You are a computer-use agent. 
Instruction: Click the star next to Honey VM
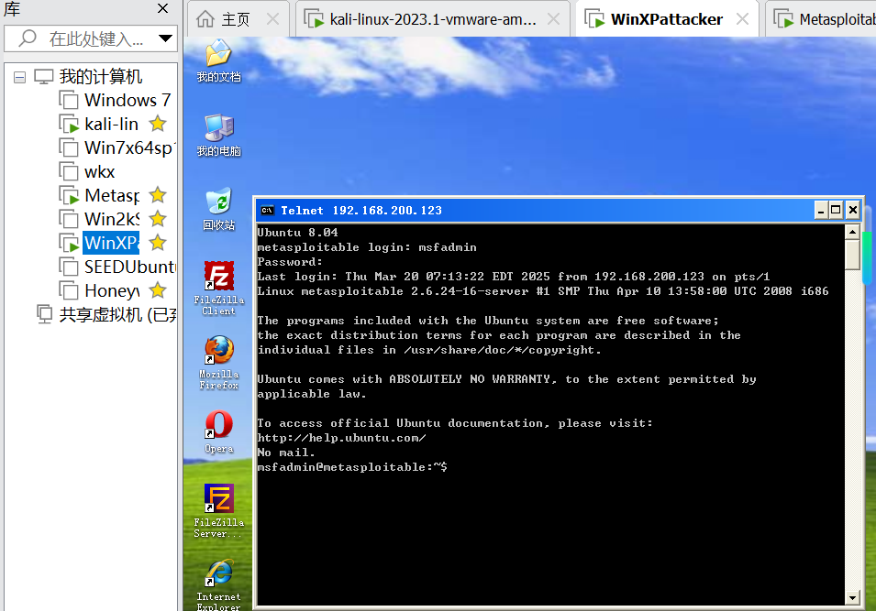click(158, 290)
